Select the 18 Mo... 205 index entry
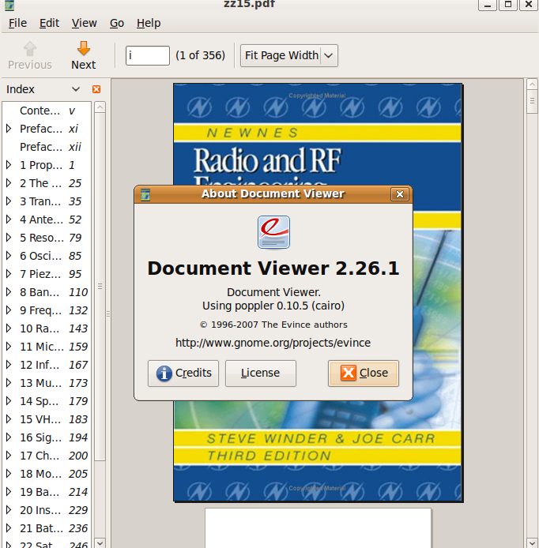Screen dimensions: 539x548 pos(47,474)
